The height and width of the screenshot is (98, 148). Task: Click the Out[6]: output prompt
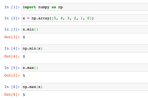click(x=12, y=95)
